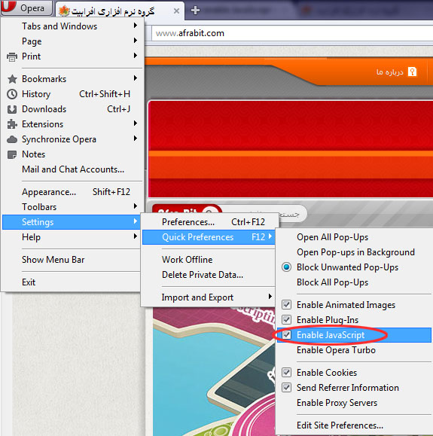Select Open All Pop-Ups option
Viewport: 433px width, 436px height.
pyautogui.click(x=354, y=237)
